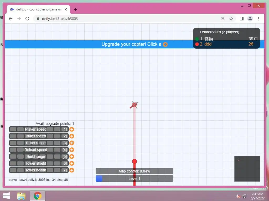Click the Bullet speed upgrade bar
The width and height of the screenshot is (269, 201).
coord(39,136)
